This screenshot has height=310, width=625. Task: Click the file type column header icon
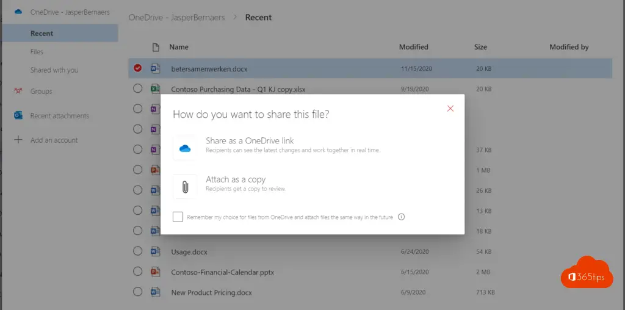click(156, 48)
